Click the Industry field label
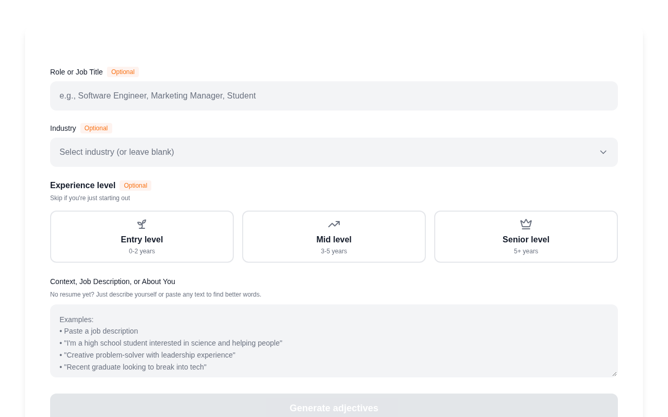 click(63, 128)
